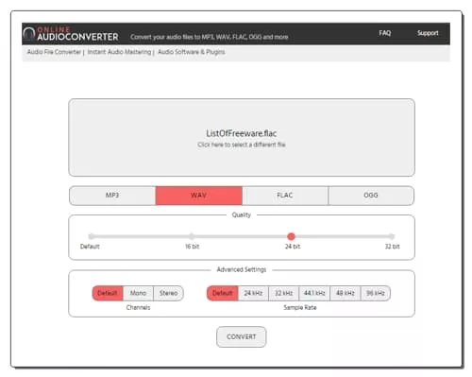Set sample rate to 44.1 kHz
This screenshot has height=377, width=472.
(314, 293)
